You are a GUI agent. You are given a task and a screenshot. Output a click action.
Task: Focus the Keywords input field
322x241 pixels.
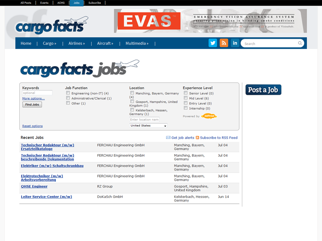(37, 93)
